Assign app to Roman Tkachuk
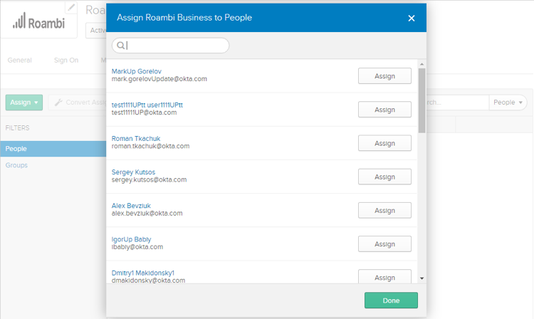The height and width of the screenshot is (319, 534). point(384,143)
